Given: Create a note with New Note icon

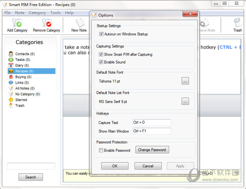Looking at the screenshot, I should (80, 23).
